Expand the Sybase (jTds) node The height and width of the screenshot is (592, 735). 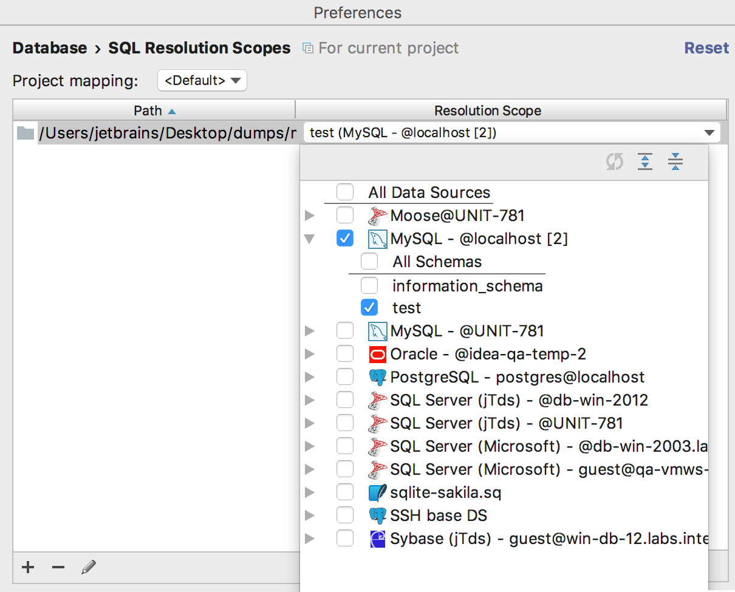[x=310, y=539]
